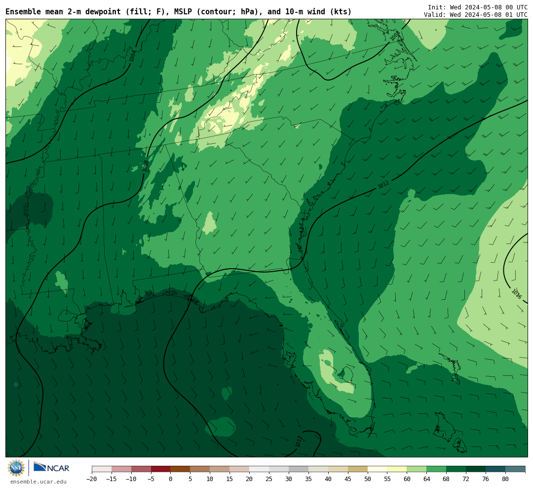Click the colorbar tick label 45

click(x=348, y=479)
